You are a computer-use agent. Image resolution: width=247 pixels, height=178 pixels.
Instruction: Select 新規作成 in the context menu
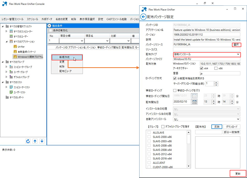67,57
